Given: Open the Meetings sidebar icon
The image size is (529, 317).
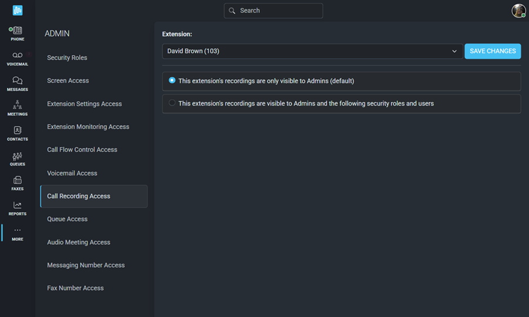Looking at the screenshot, I should (18, 104).
